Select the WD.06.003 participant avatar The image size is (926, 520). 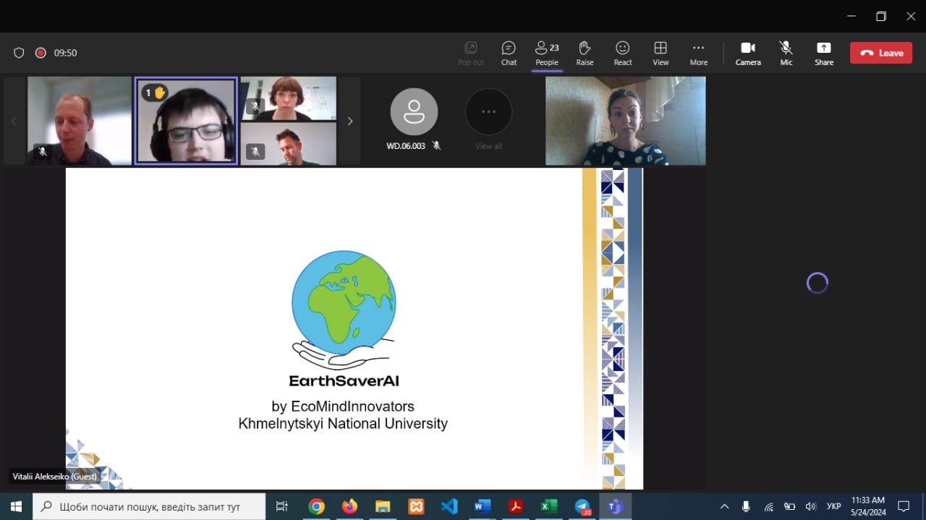[x=414, y=112]
